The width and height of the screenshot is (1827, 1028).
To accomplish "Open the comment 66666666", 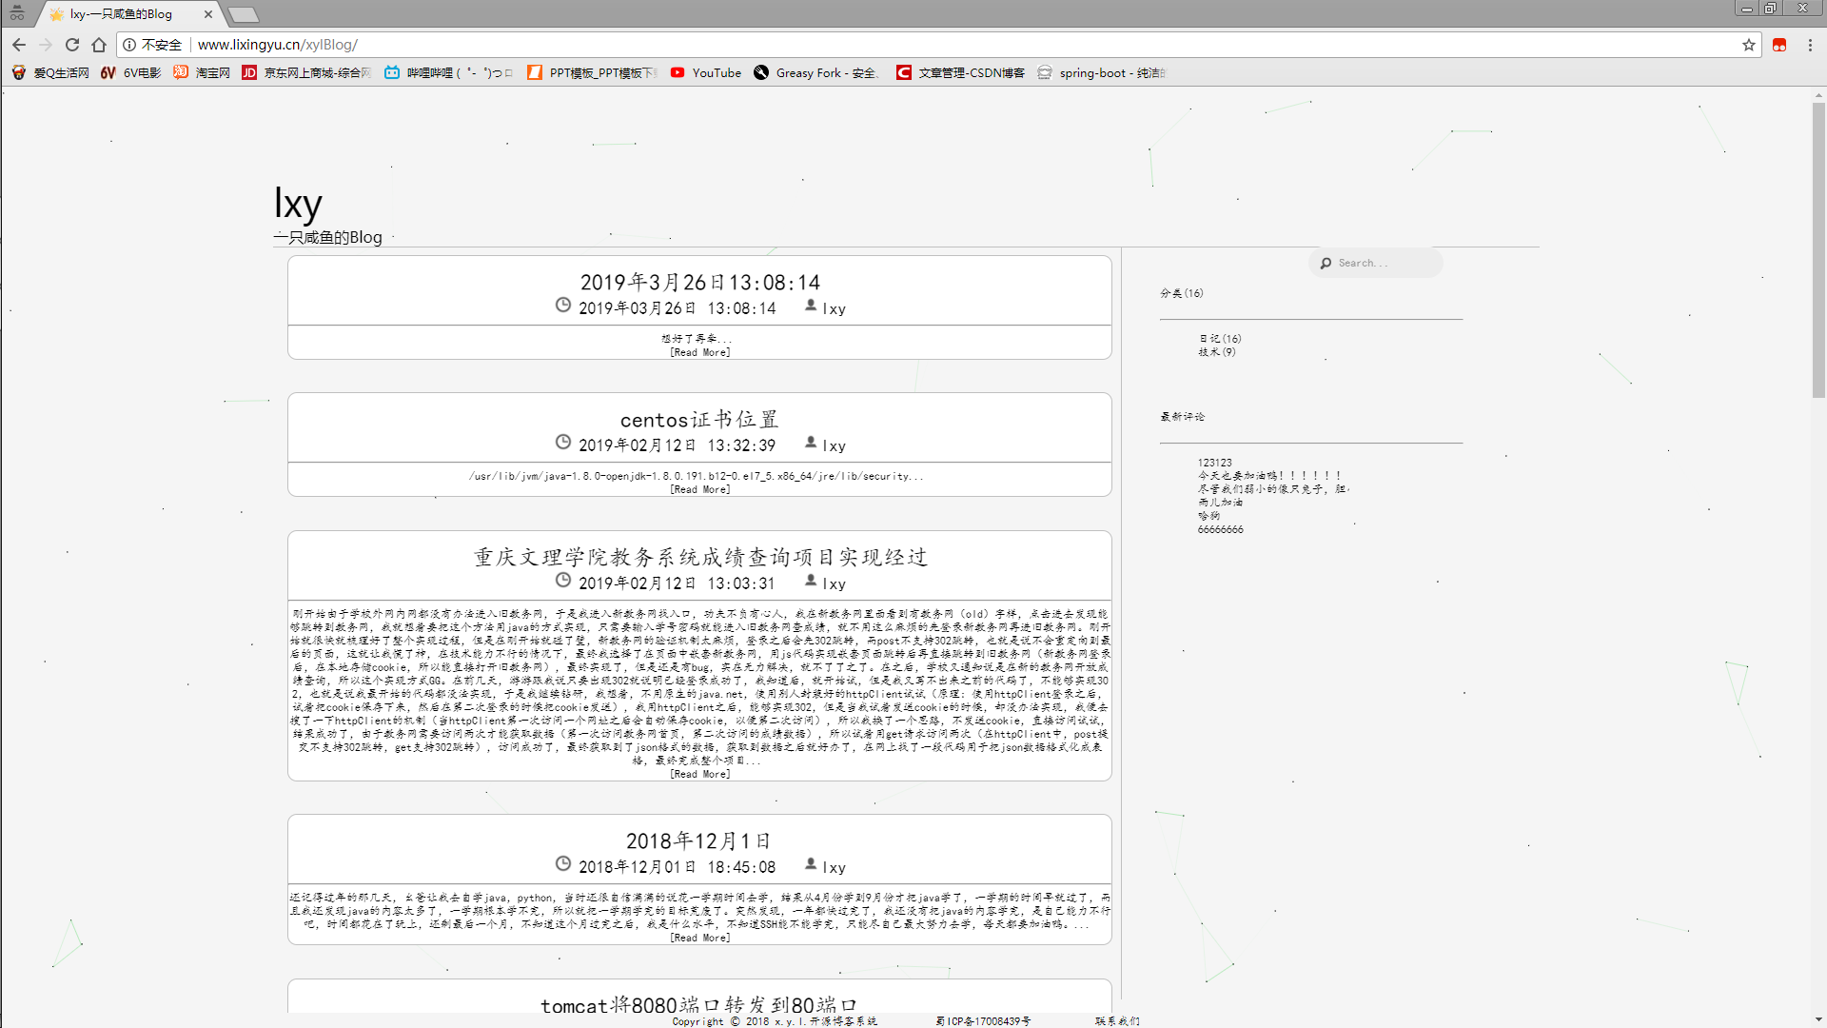I will [1221, 529].
